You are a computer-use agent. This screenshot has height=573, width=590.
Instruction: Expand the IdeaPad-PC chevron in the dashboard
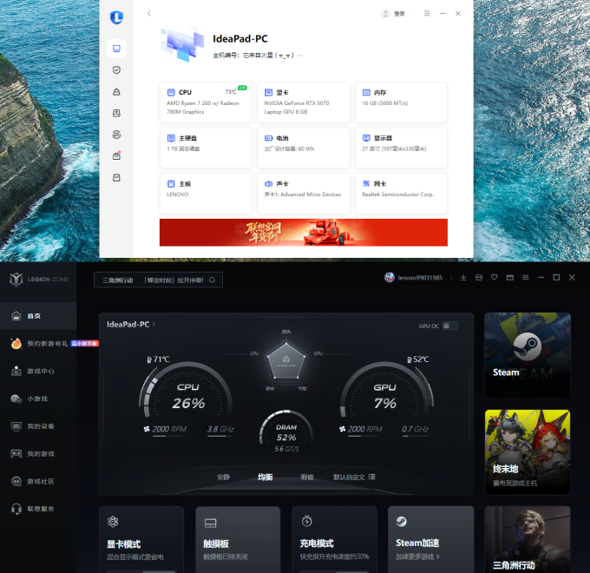coord(154,324)
